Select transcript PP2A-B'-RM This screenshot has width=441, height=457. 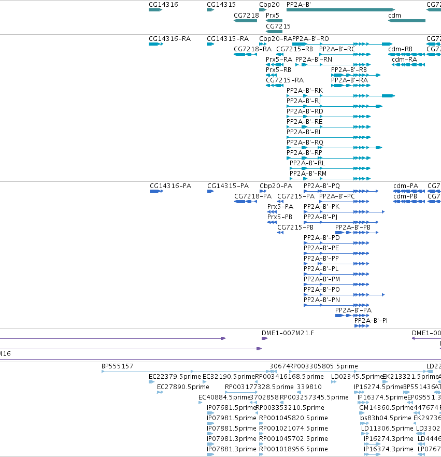pos(308,174)
